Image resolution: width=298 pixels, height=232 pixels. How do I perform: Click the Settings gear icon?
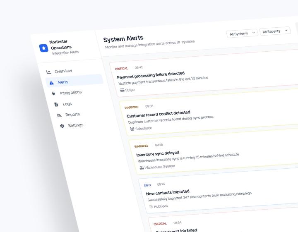point(62,126)
